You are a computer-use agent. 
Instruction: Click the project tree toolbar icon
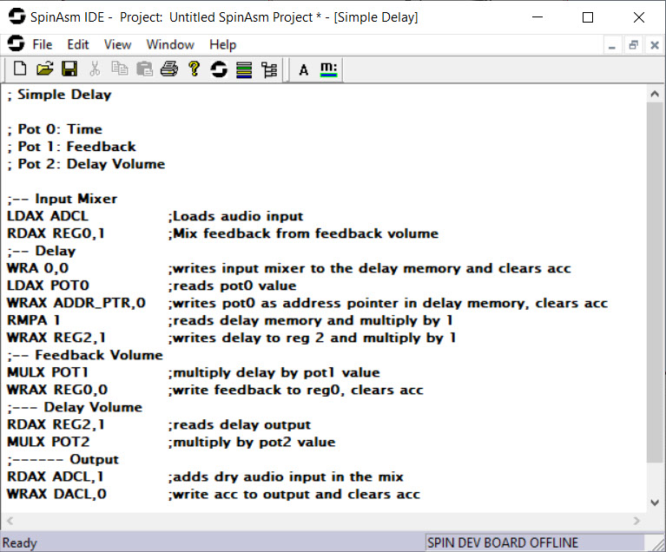point(269,69)
